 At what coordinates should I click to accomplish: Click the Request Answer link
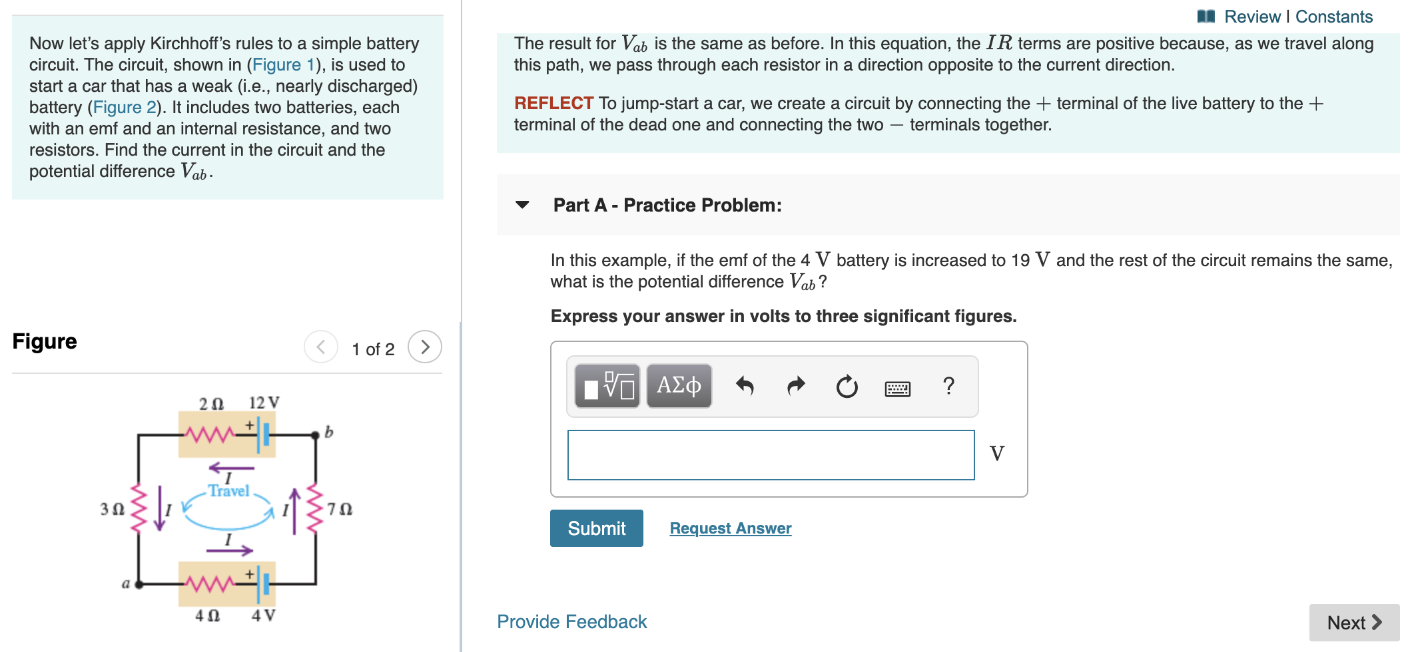pos(730,528)
